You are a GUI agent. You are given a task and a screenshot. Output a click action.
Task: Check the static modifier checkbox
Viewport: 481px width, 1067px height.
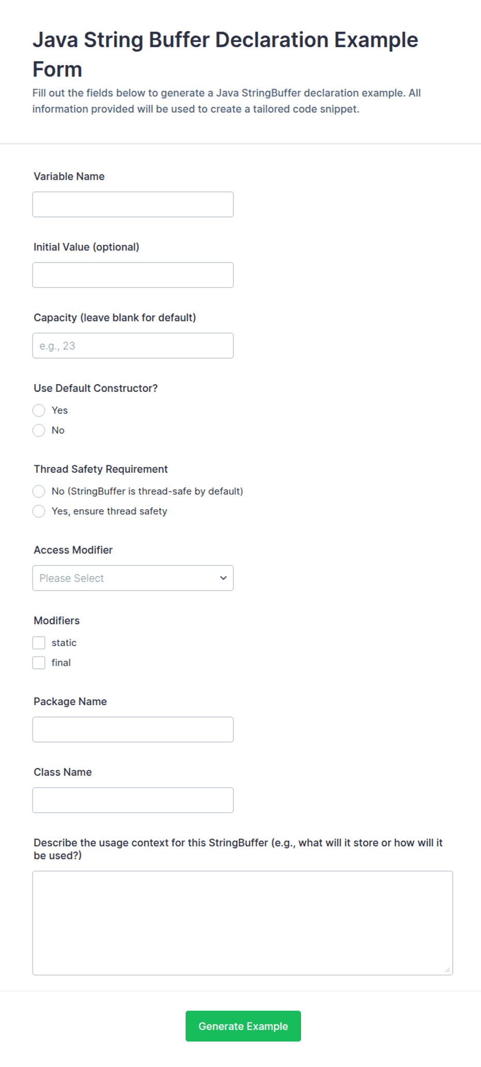[39, 642]
